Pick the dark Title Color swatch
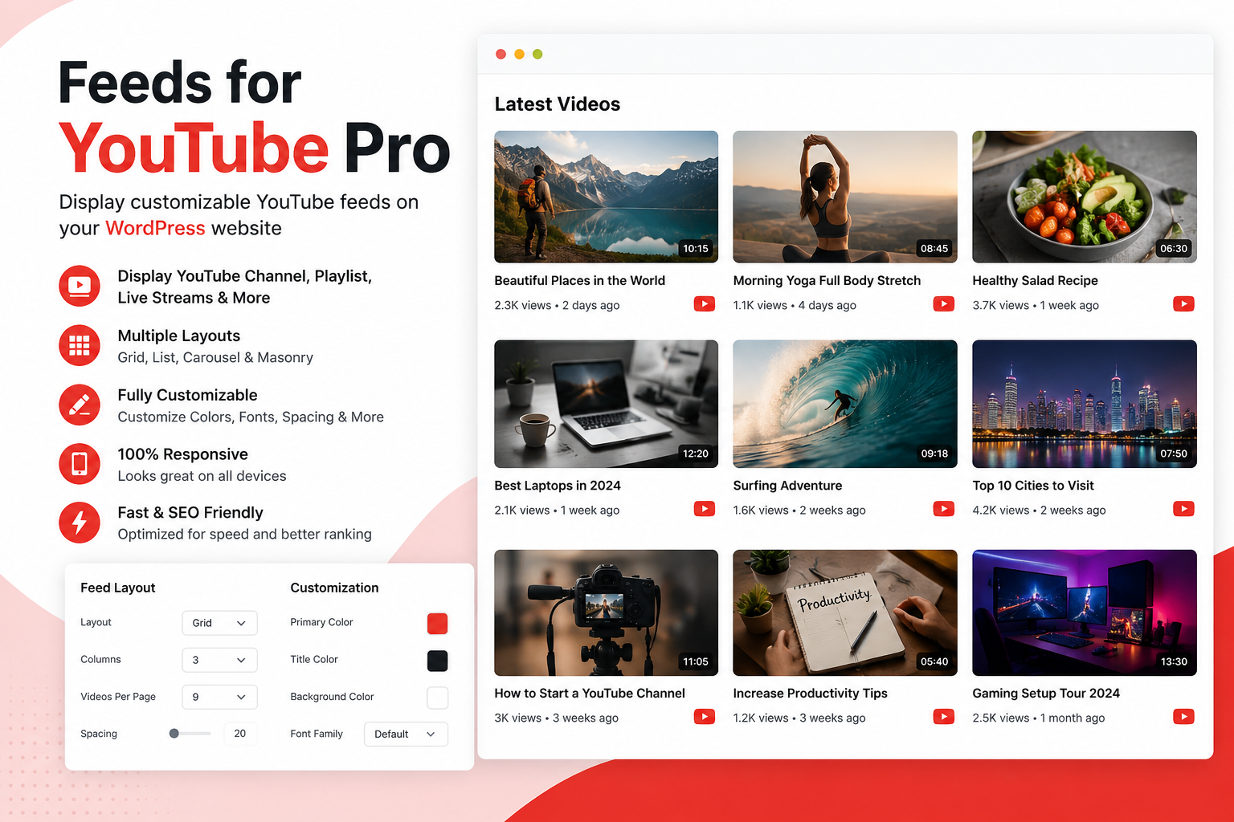 (437, 661)
